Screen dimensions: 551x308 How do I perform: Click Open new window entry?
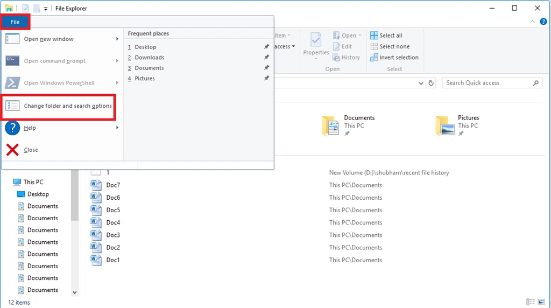[62, 39]
